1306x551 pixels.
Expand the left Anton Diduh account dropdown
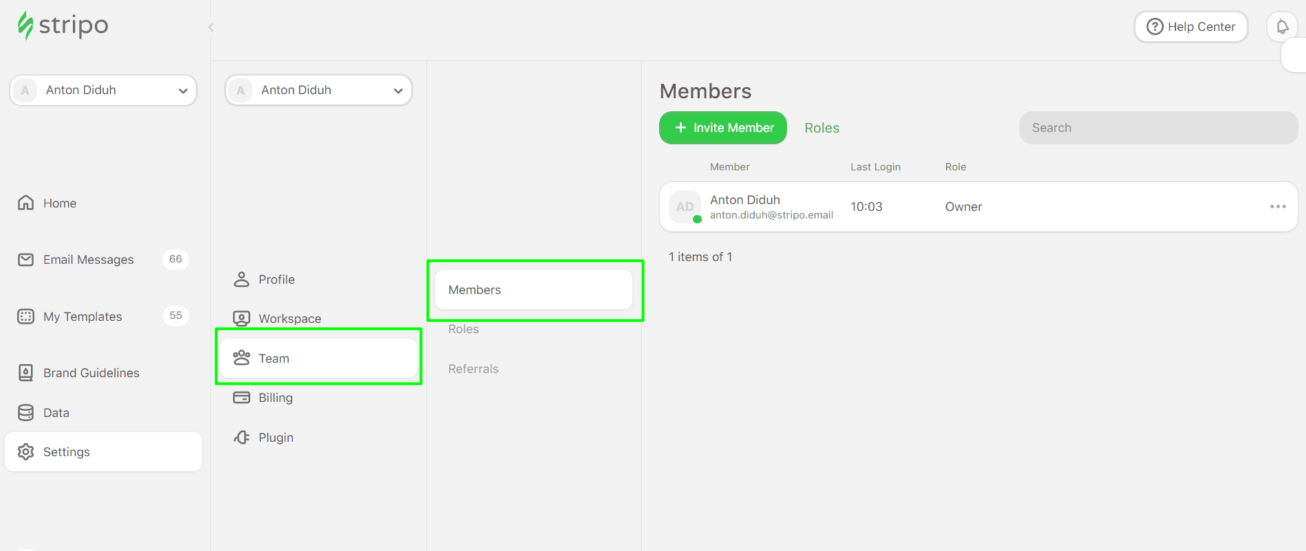click(103, 91)
